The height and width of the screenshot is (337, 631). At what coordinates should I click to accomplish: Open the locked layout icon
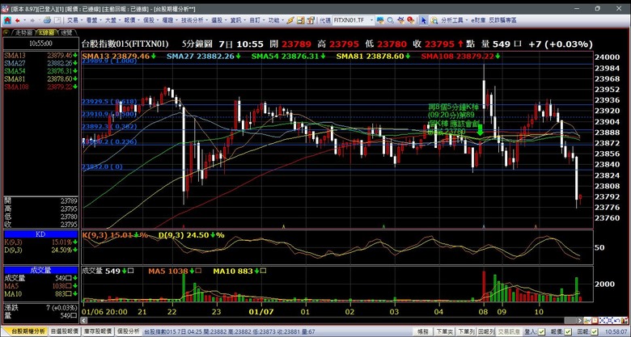tap(311, 20)
